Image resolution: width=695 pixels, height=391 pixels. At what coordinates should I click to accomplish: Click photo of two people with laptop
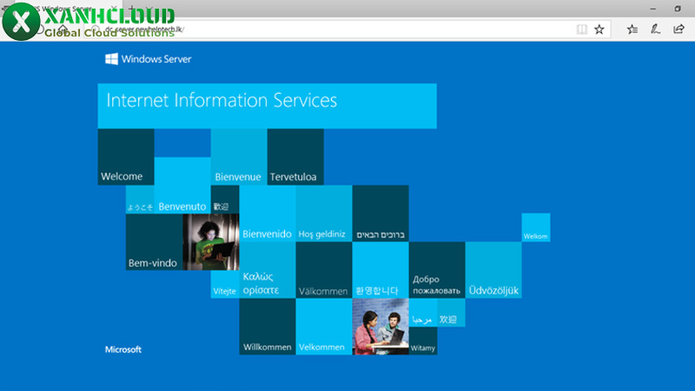(381, 327)
